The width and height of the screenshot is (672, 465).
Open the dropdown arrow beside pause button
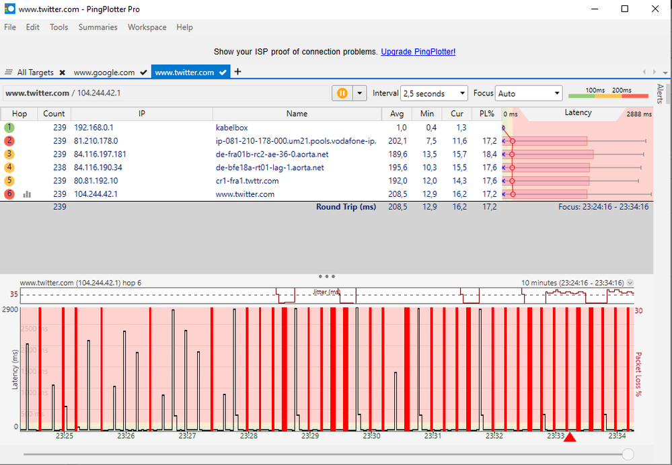click(x=360, y=93)
